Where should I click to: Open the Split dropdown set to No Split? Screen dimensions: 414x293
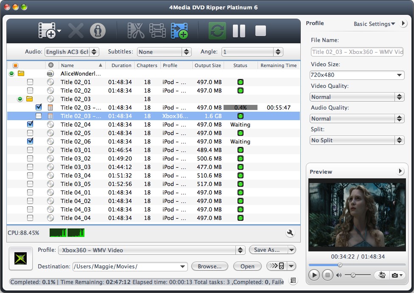pyautogui.click(x=357, y=140)
